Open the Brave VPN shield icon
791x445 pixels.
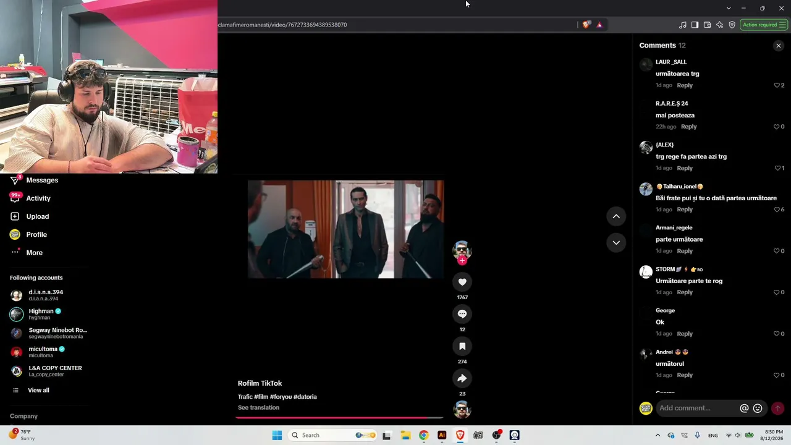click(x=732, y=25)
